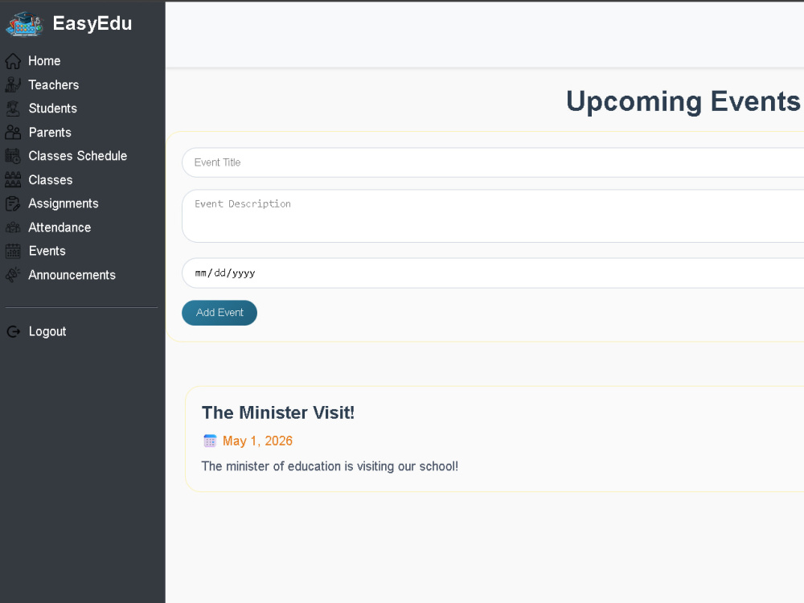Click the Logout arrow icon

[14, 332]
